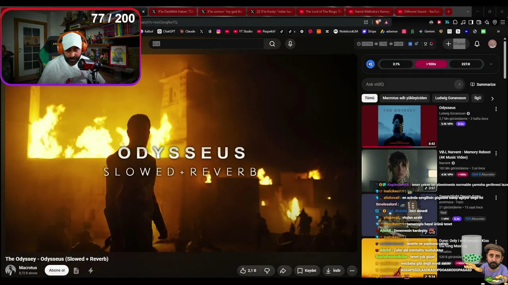Image resolution: width=508 pixels, height=285 pixels.
Task: Click the Summarize button
Action: [483, 84]
